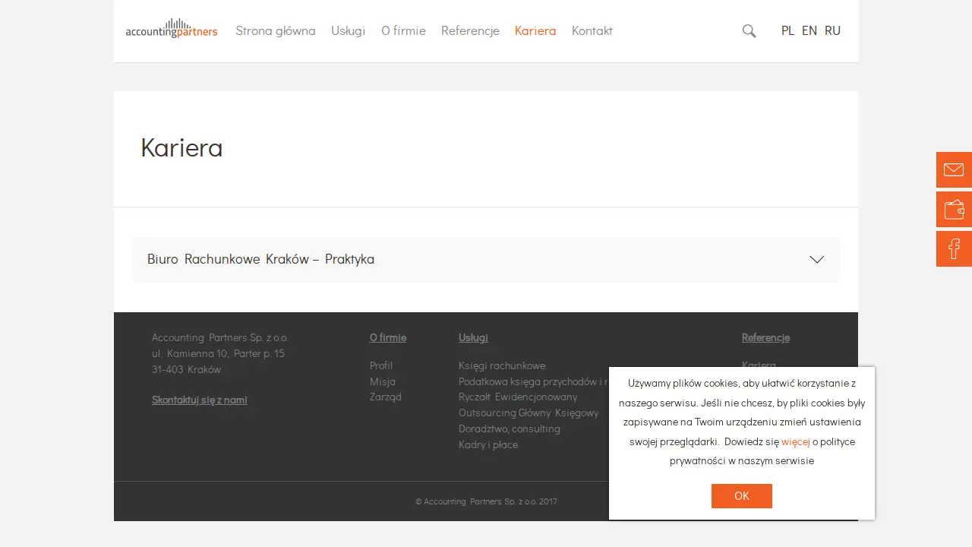
Task: Accept cookies with the OK button
Action: (x=742, y=496)
